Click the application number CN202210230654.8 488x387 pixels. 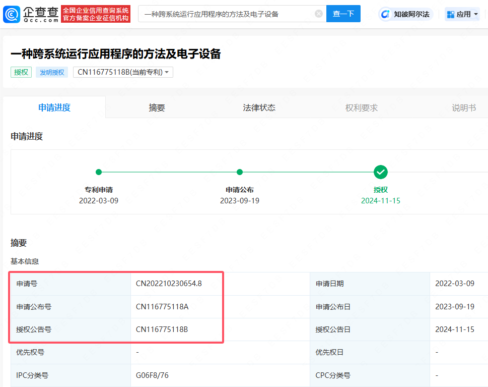click(x=169, y=284)
